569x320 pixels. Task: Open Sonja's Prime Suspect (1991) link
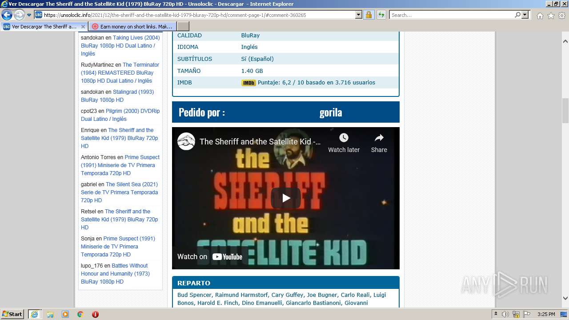[118, 246]
